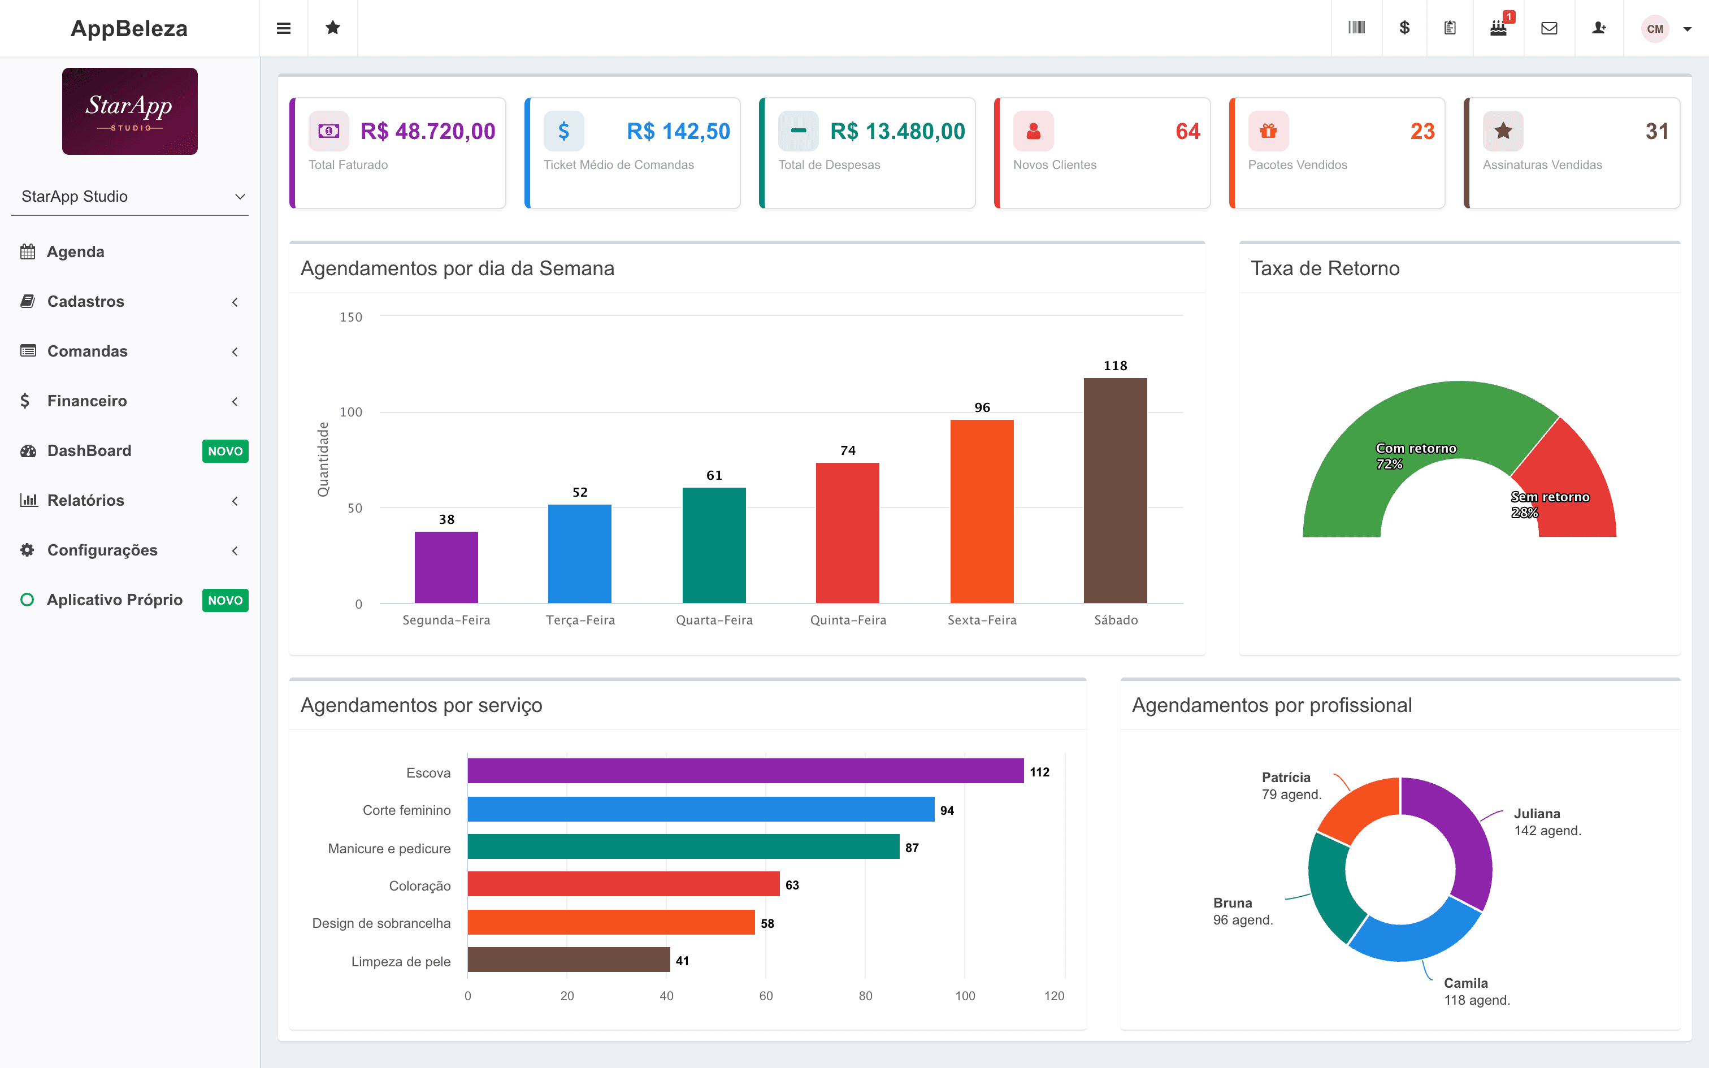This screenshot has width=1709, height=1068.
Task: Toggle the hamburger sidebar menu icon
Action: tap(283, 28)
